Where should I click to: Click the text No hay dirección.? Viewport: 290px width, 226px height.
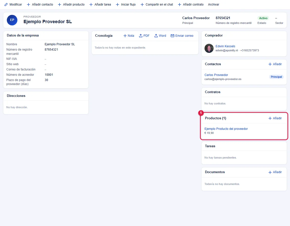click(x=17, y=107)
